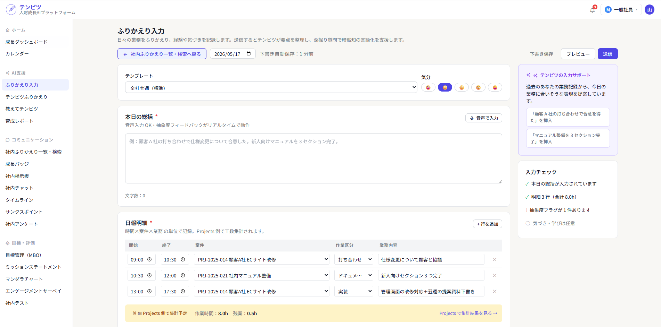Click the 抽象度フラグが１件あります check item
Image resolution: width=661 pixels, height=327 pixels.
558,210
